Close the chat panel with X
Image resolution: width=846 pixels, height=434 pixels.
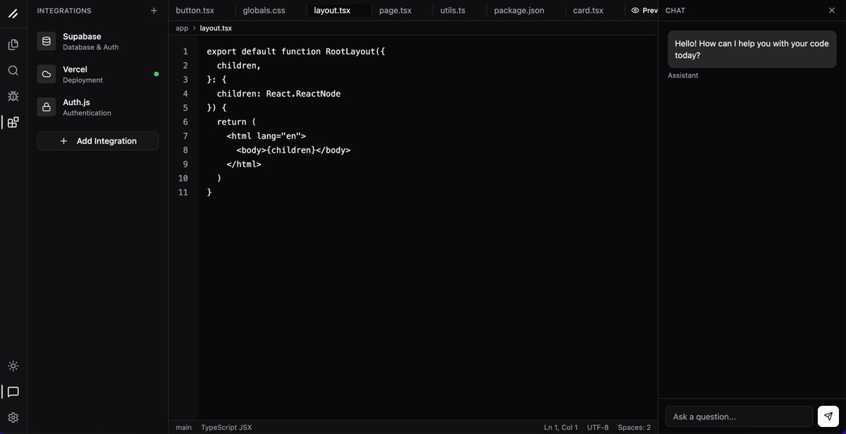[x=832, y=11]
